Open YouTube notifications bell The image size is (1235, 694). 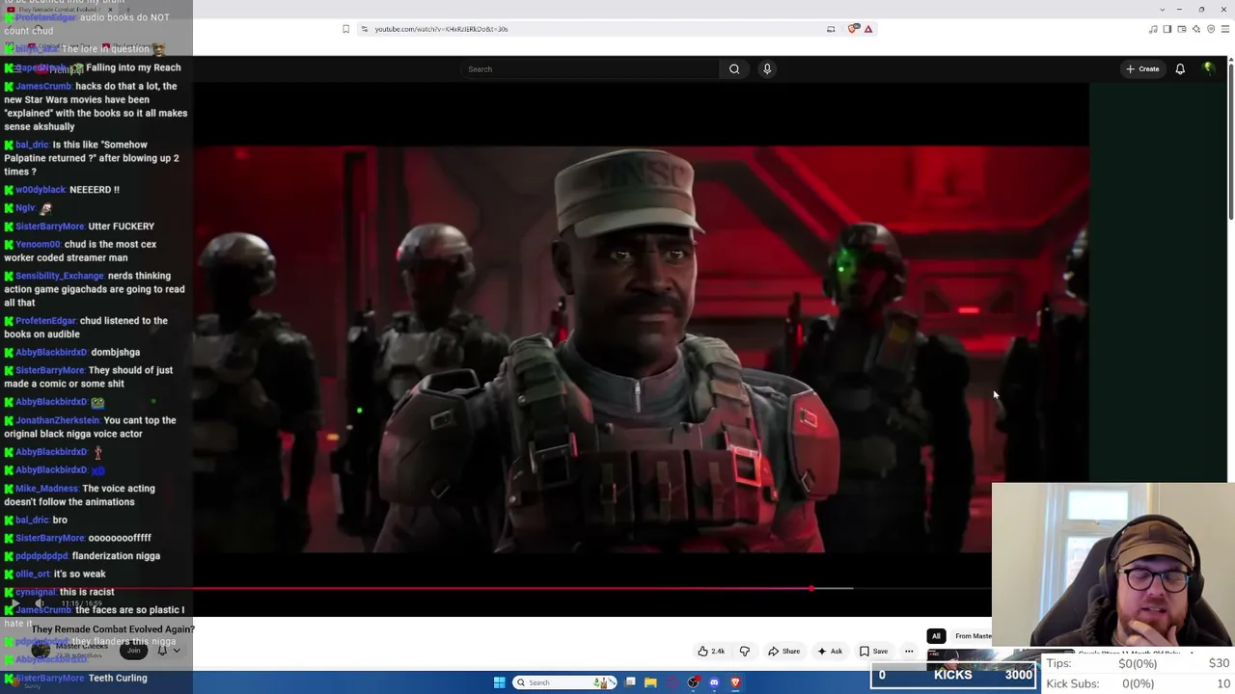tap(1180, 69)
